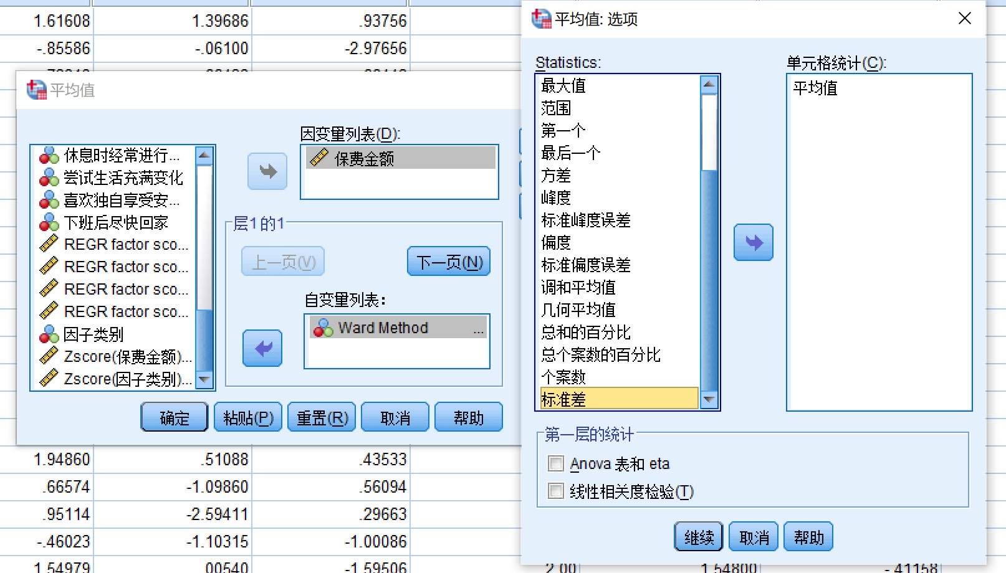Image resolution: width=1006 pixels, height=573 pixels.
Task: Select Zscore(因子类别) variable
Action: 116,379
